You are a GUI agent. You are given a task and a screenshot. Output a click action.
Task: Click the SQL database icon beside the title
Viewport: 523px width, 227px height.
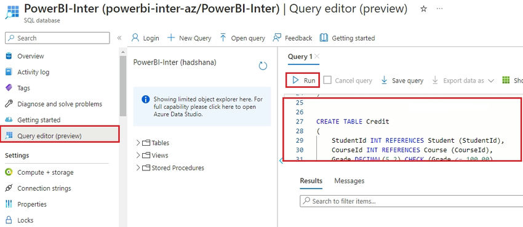12,12
